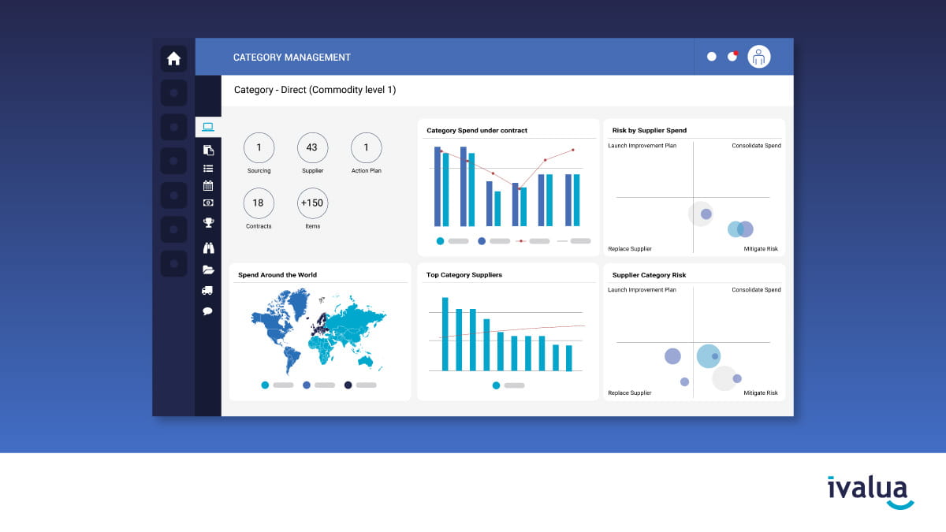Click the money bill icon in sidebar
This screenshot has height=532, width=946.
tap(208, 203)
